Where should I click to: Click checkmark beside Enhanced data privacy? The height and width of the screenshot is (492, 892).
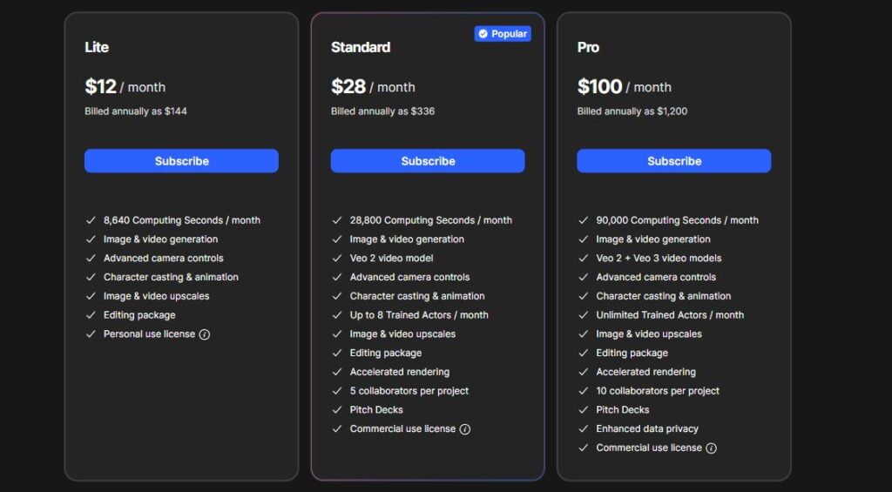pos(583,428)
